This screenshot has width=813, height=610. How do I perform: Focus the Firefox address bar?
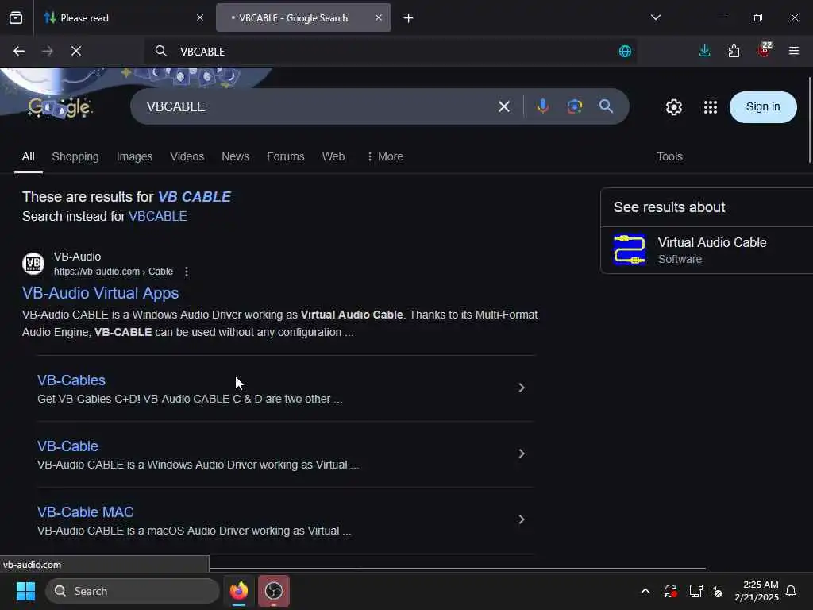pyautogui.click(x=391, y=51)
